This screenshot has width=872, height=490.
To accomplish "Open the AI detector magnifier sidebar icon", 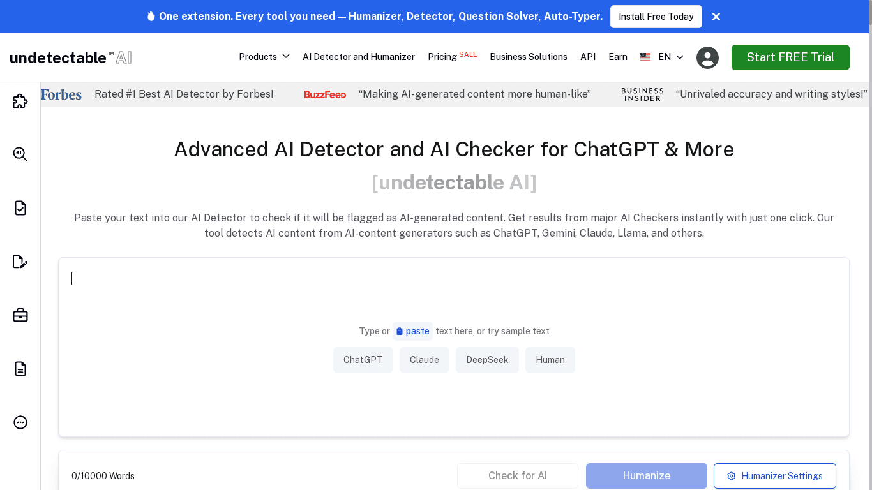I will (20, 154).
